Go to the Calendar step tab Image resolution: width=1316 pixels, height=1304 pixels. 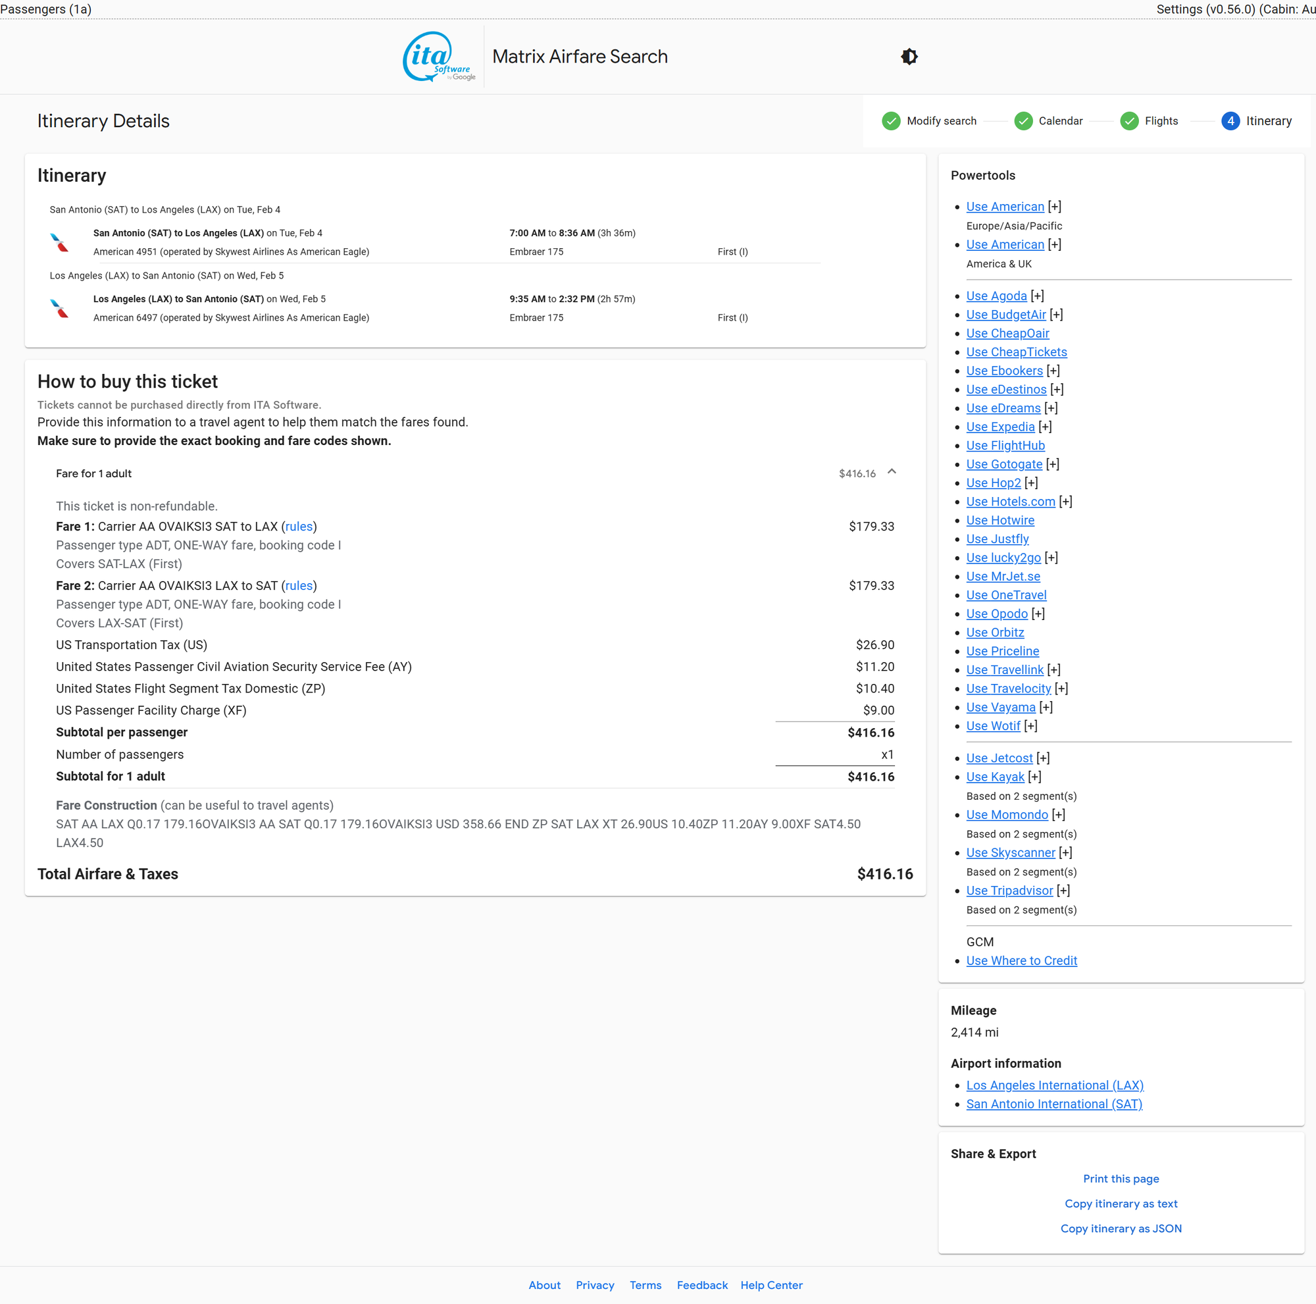pyautogui.click(x=1060, y=120)
